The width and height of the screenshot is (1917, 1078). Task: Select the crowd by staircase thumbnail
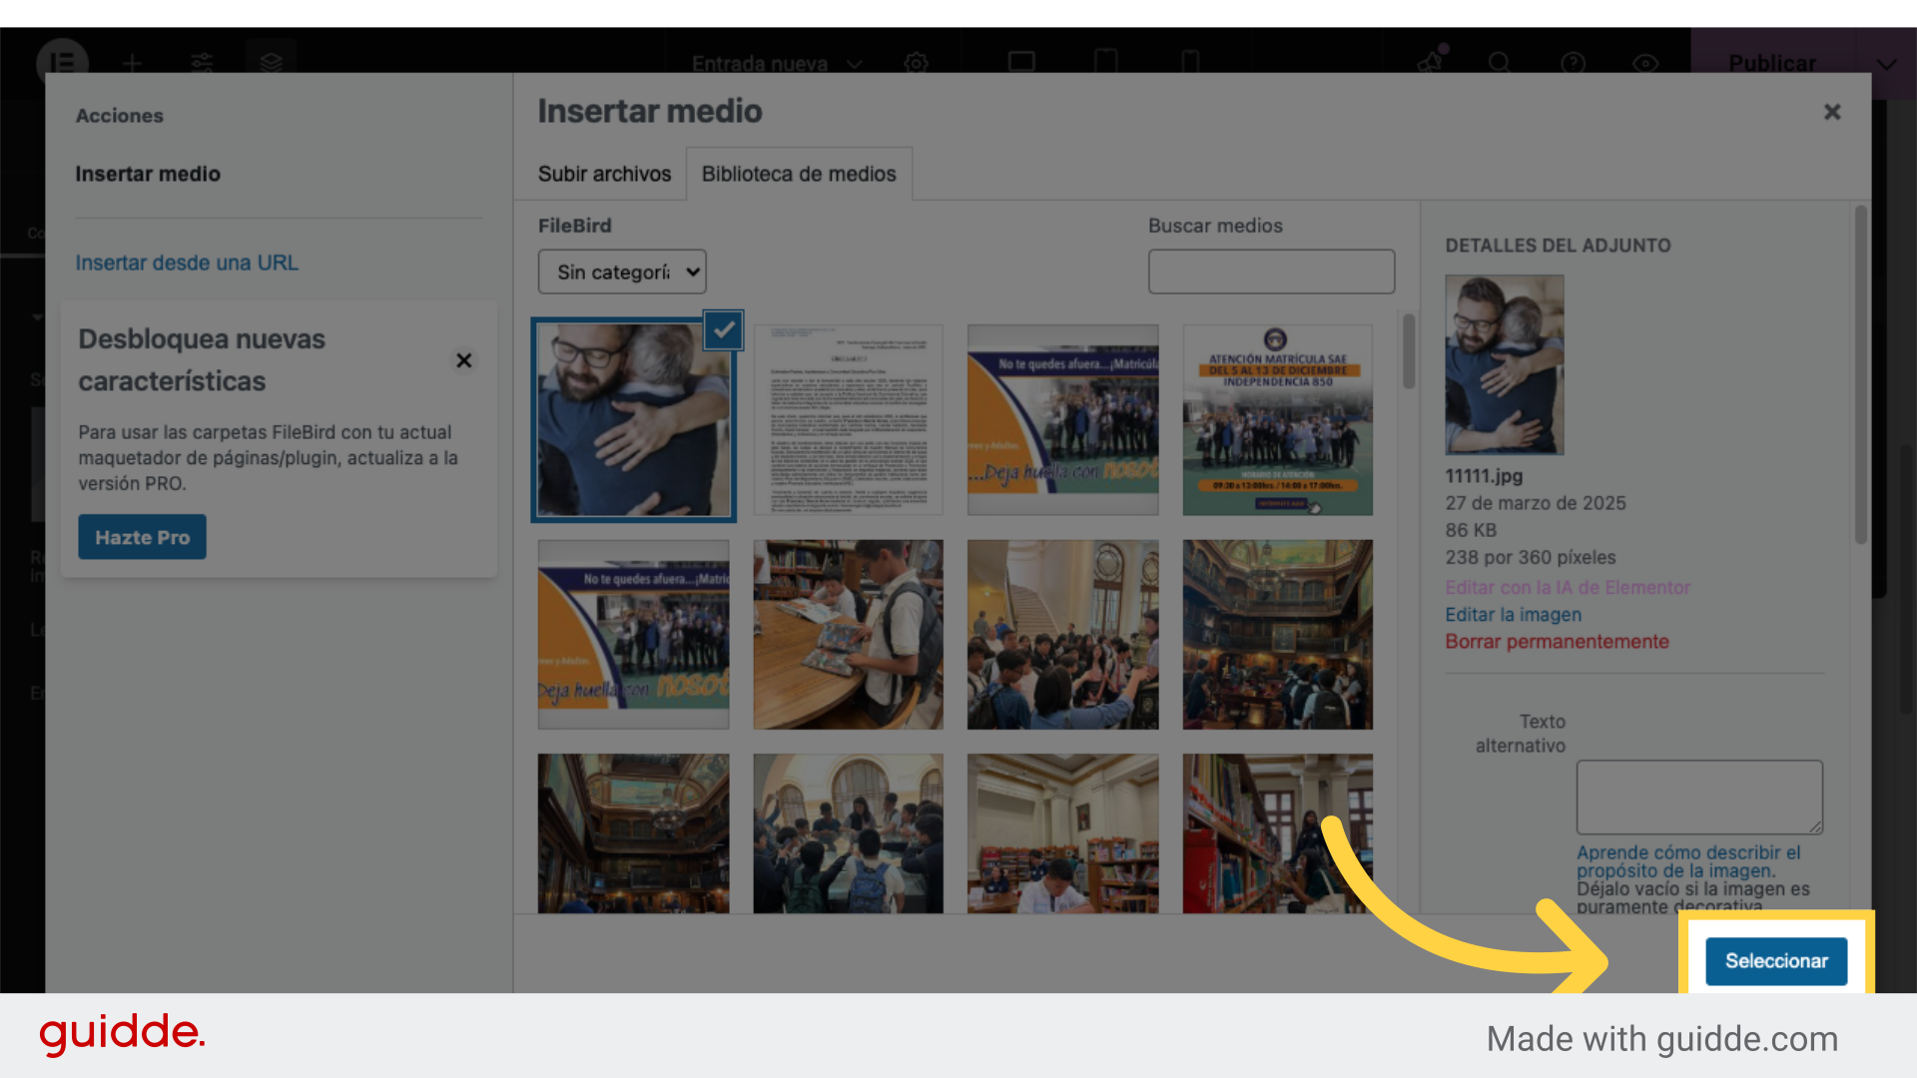click(x=1062, y=635)
